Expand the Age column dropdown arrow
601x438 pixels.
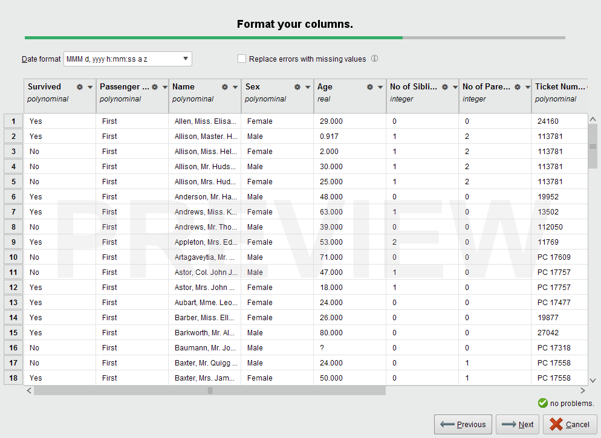[380, 87]
